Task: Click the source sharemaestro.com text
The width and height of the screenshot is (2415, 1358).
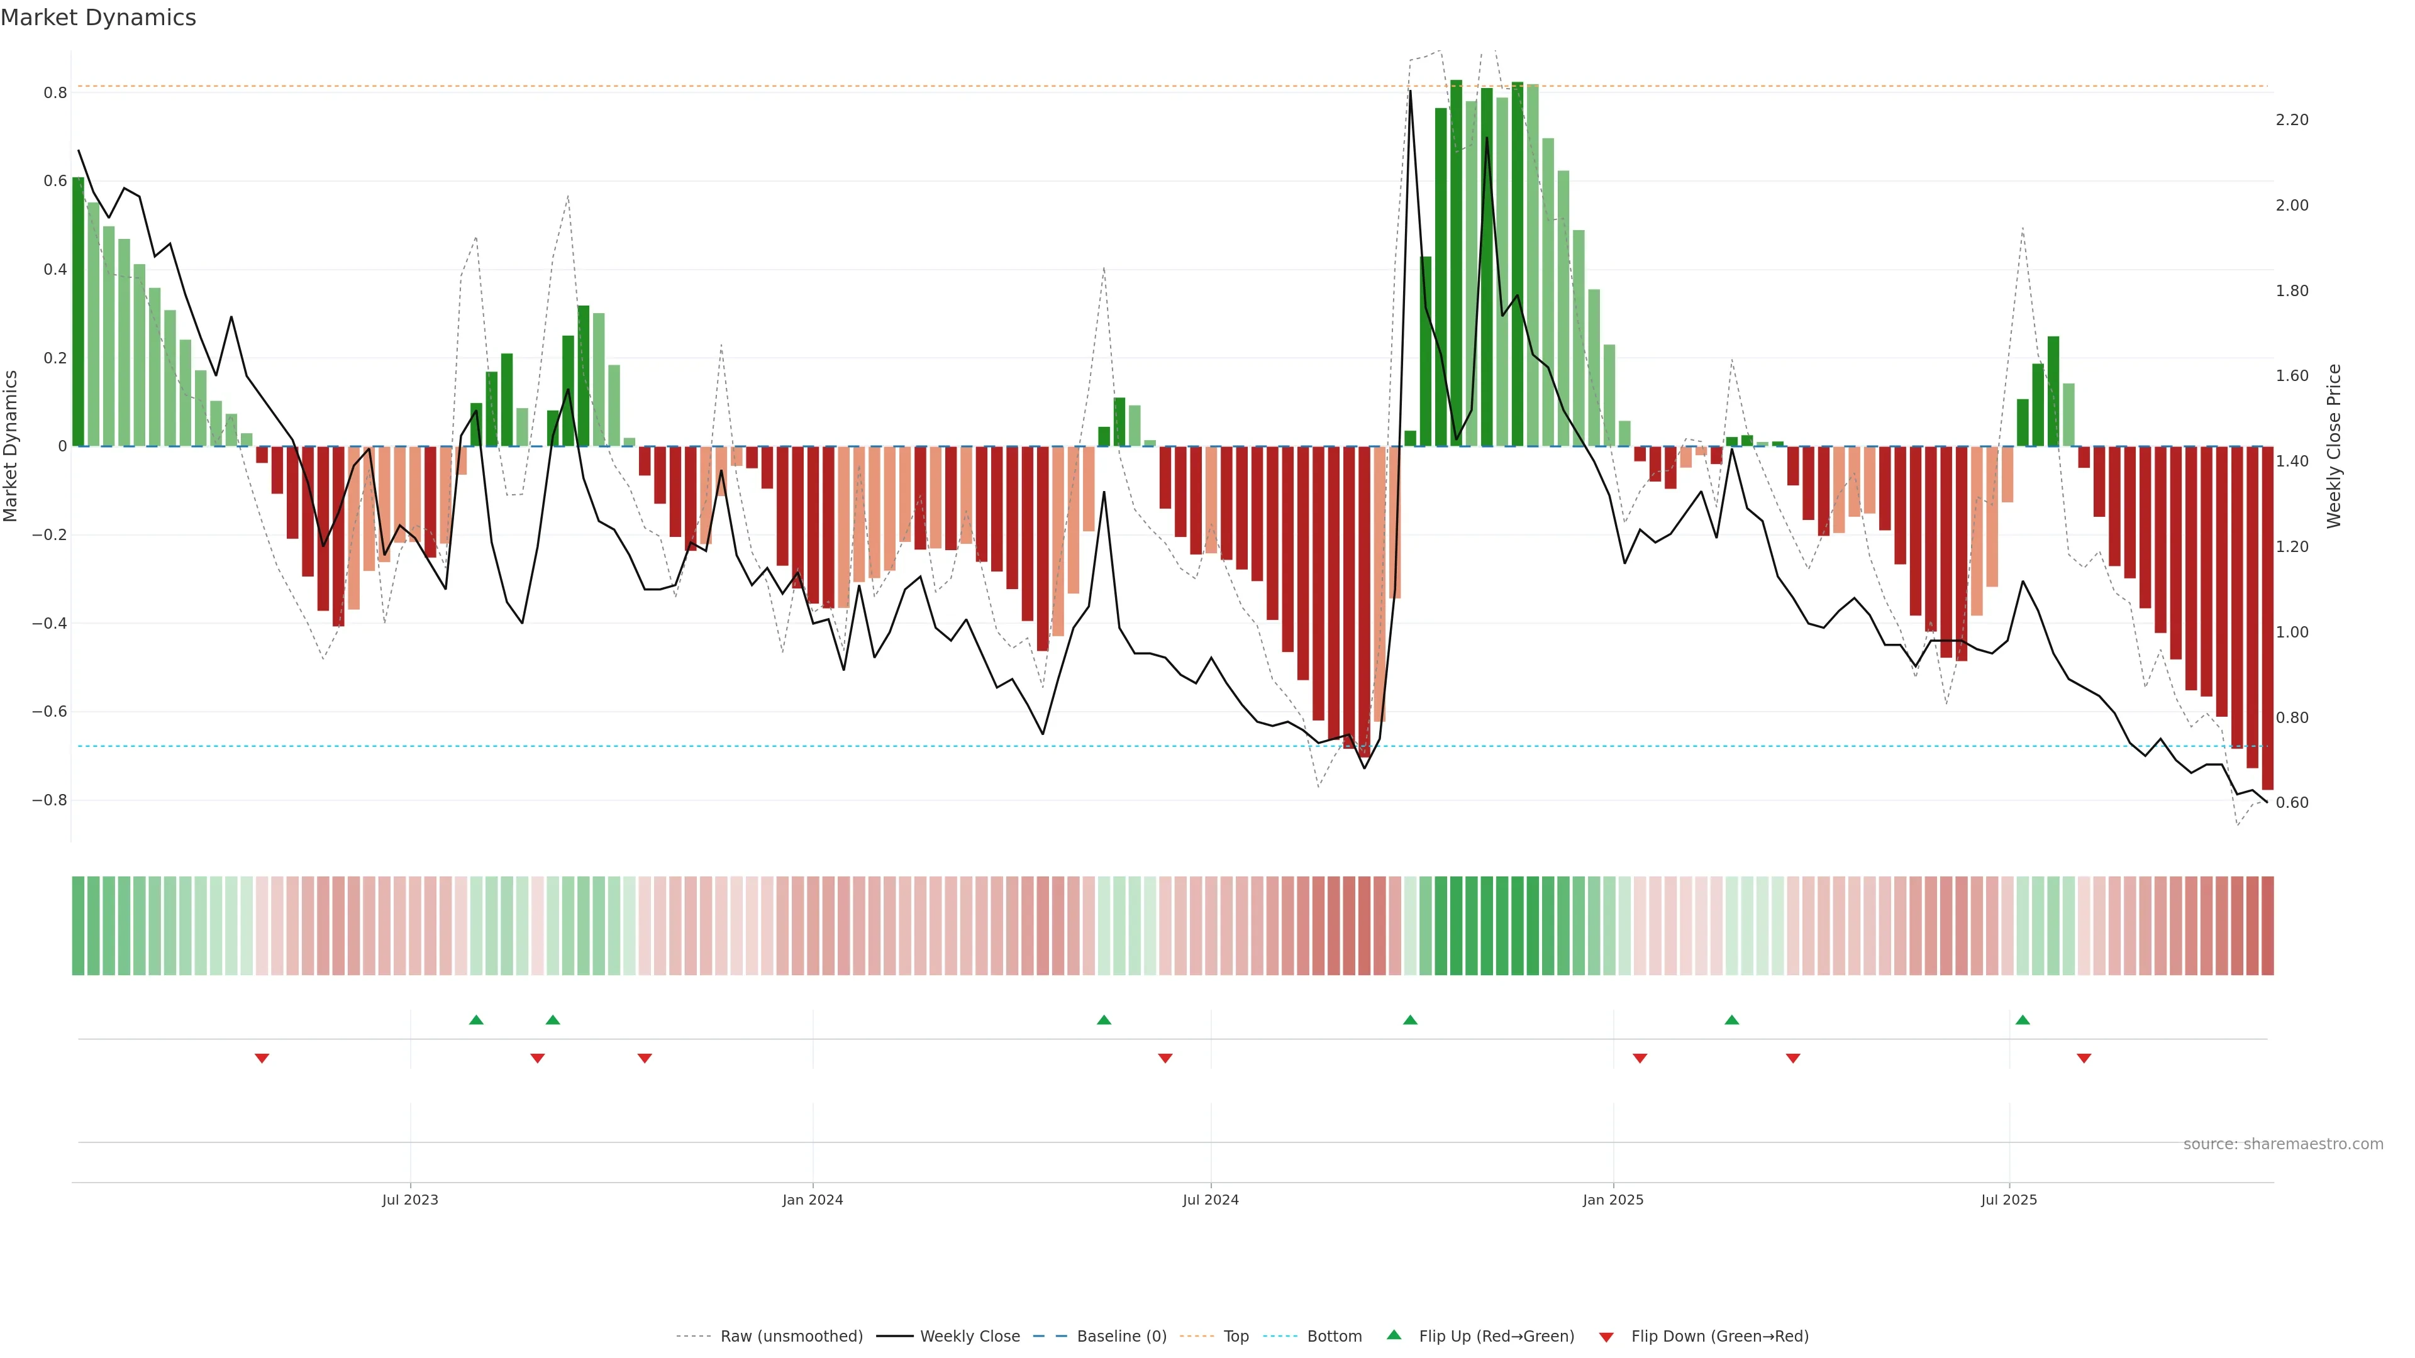Action: (2283, 1144)
